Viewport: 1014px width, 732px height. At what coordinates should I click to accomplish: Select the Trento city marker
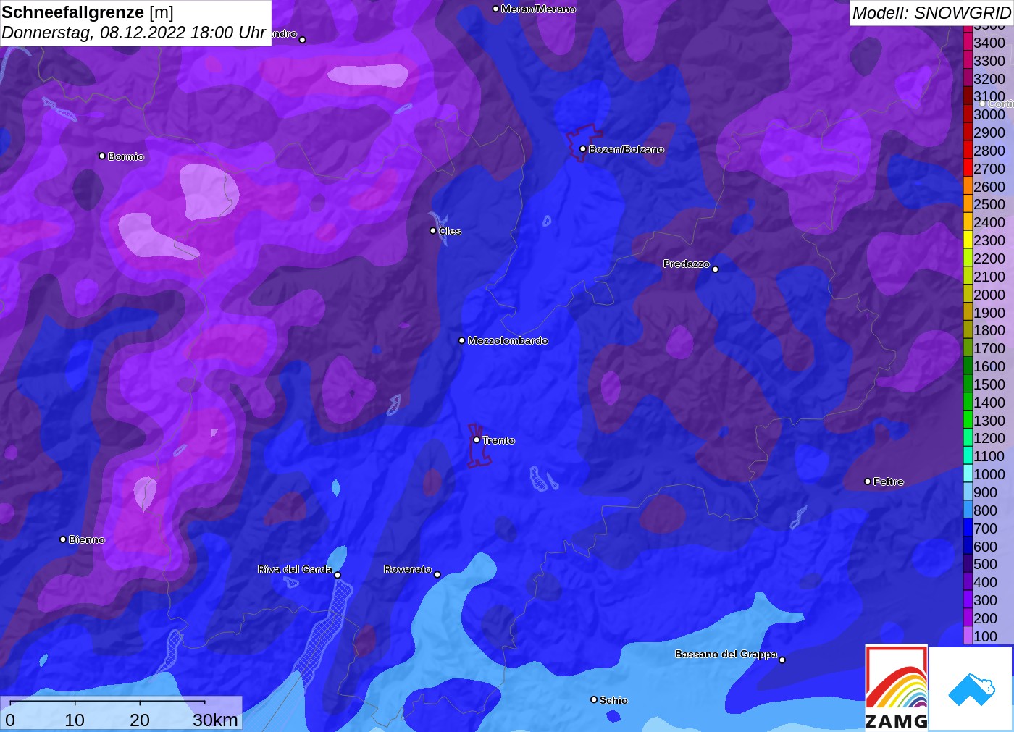point(477,439)
